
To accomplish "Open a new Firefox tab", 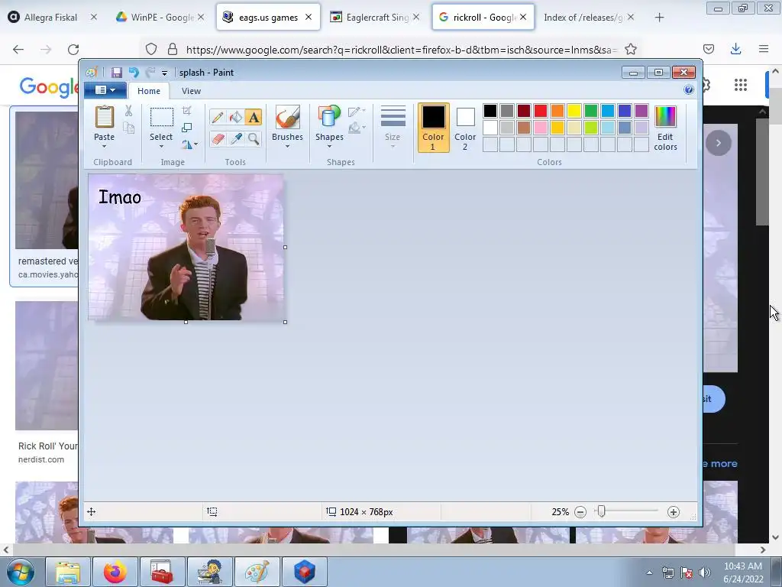I will coord(659,18).
